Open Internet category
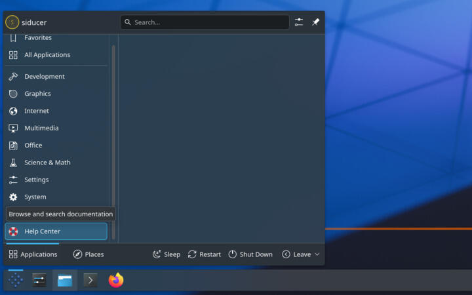The image size is (472, 295). click(x=56, y=111)
